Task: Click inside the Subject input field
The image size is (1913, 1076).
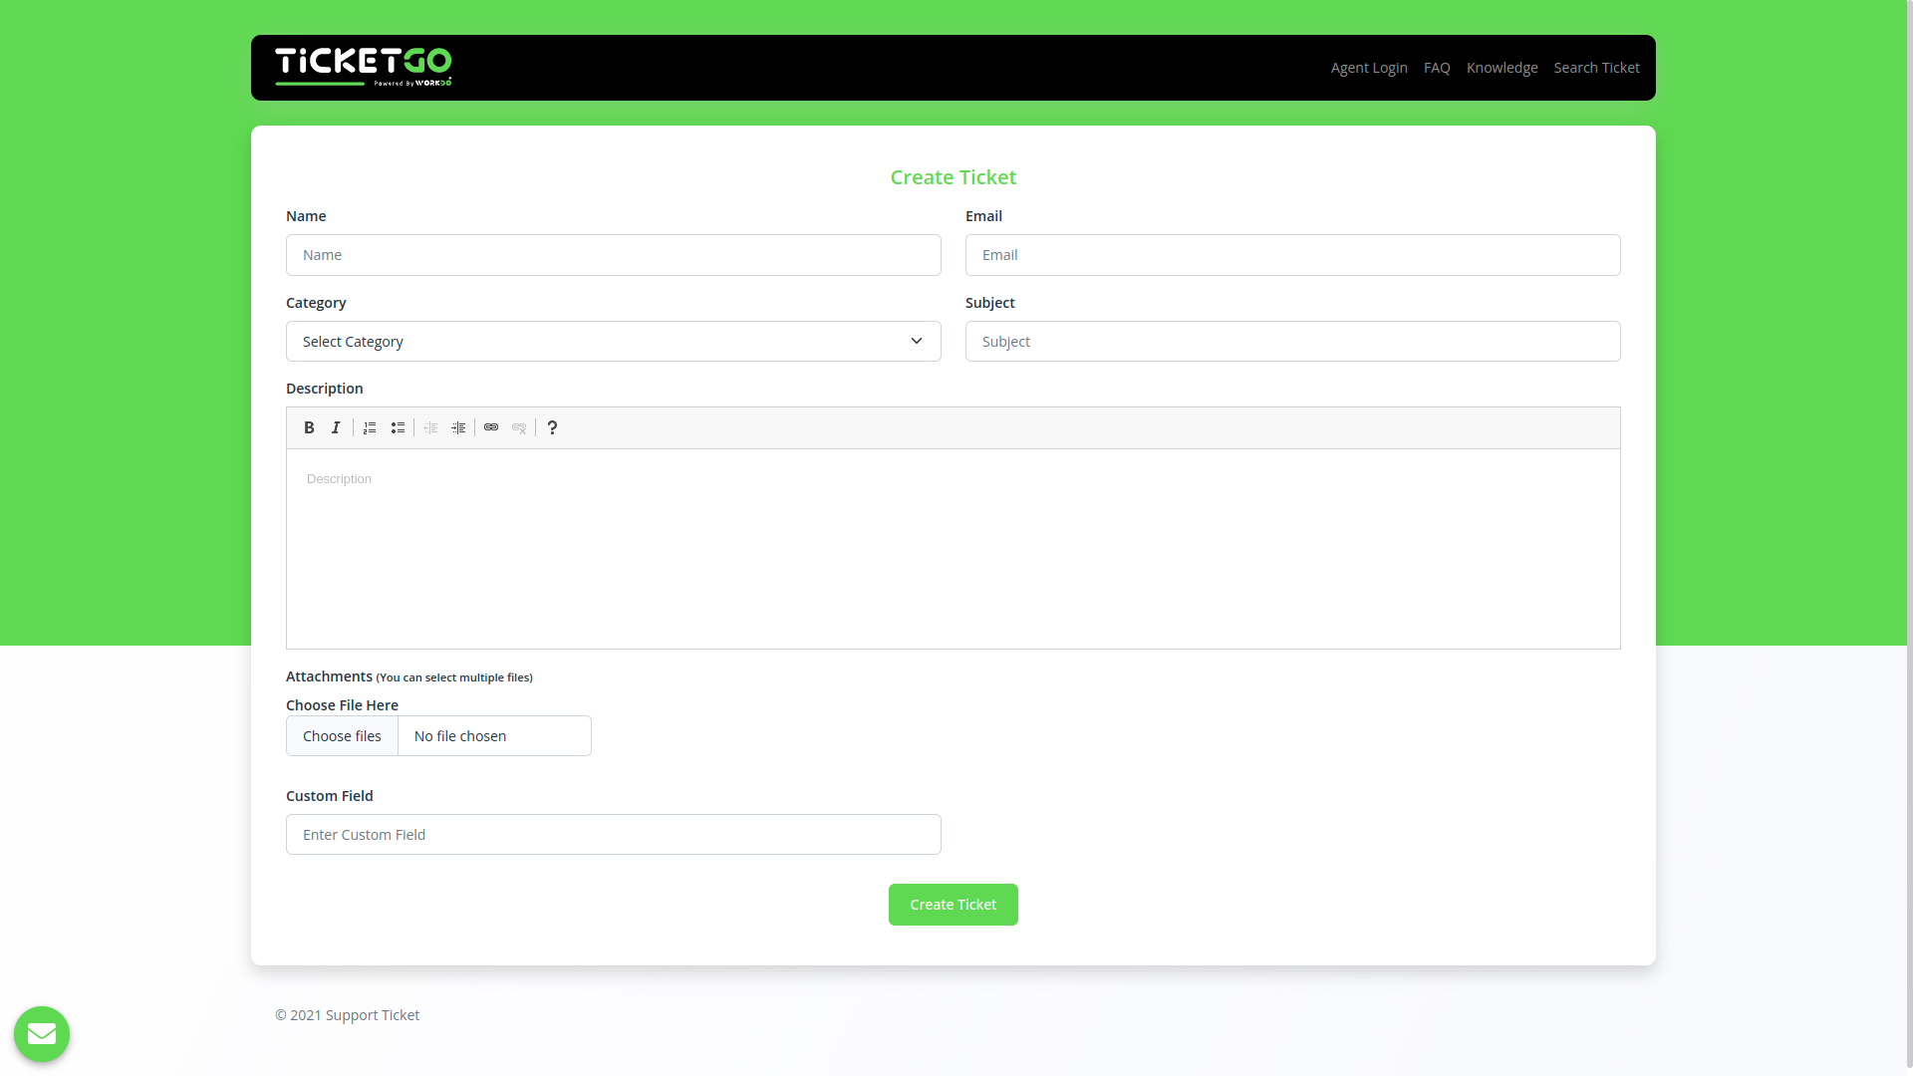Action: tap(1292, 341)
